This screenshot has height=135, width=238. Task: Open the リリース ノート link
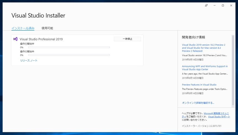[x=29, y=60]
